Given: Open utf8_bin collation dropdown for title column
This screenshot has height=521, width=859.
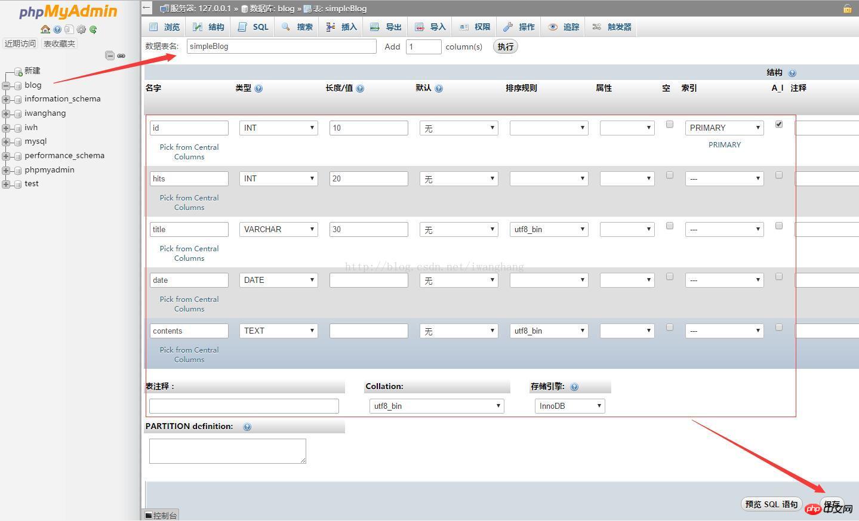Looking at the screenshot, I should (x=549, y=229).
